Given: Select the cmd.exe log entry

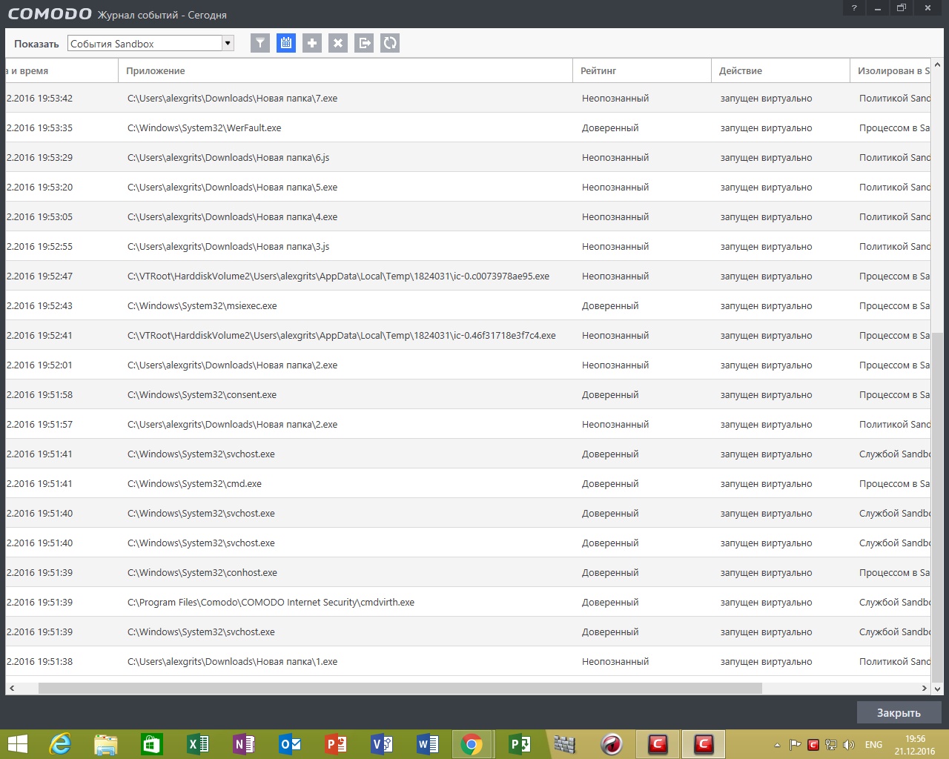Looking at the screenshot, I should coord(468,483).
